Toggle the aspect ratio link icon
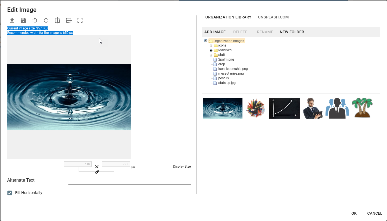 coord(97,172)
